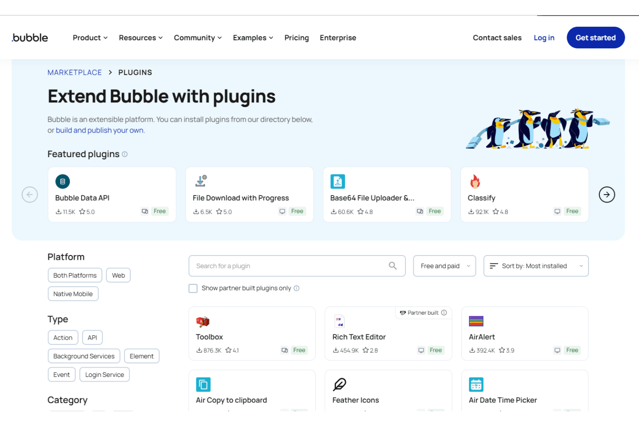Click the Bubble Data API plugin icon

pyautogui.click(x=63, y=182)
